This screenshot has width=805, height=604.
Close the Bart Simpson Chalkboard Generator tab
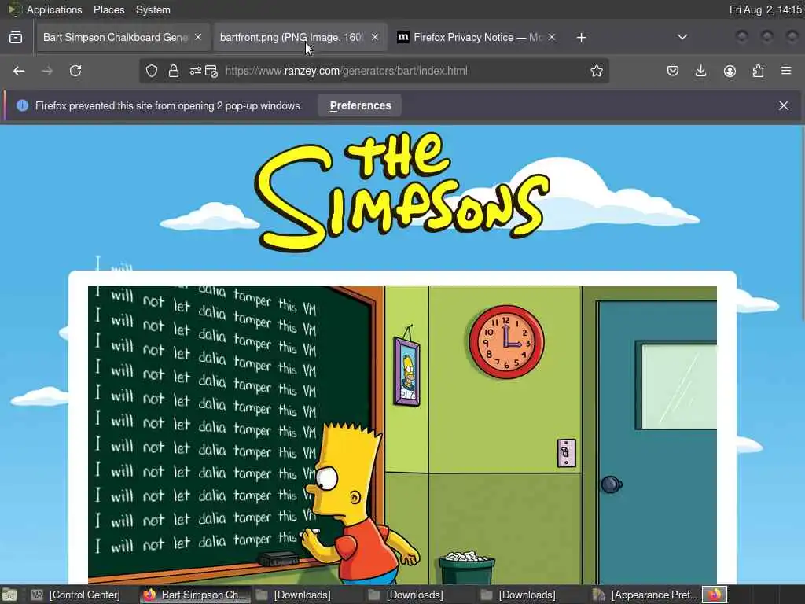(198, 37)
